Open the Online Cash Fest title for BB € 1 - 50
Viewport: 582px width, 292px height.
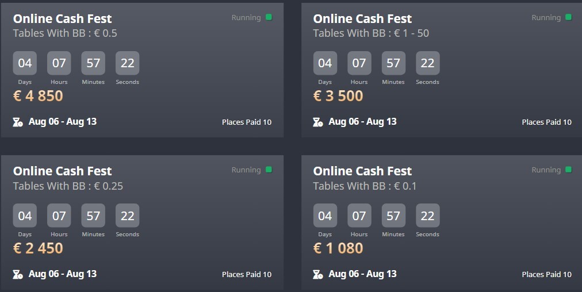(362, 19)
